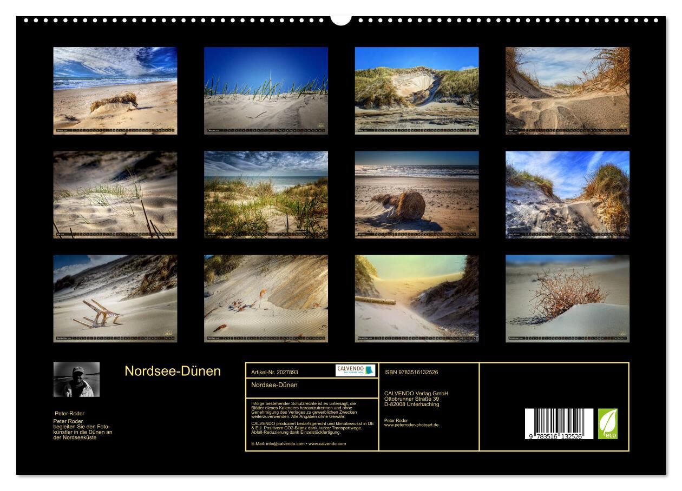Open the www.peterroder-photoart.de website link
This screenshot has width=682, height=491.
(411, 425)
